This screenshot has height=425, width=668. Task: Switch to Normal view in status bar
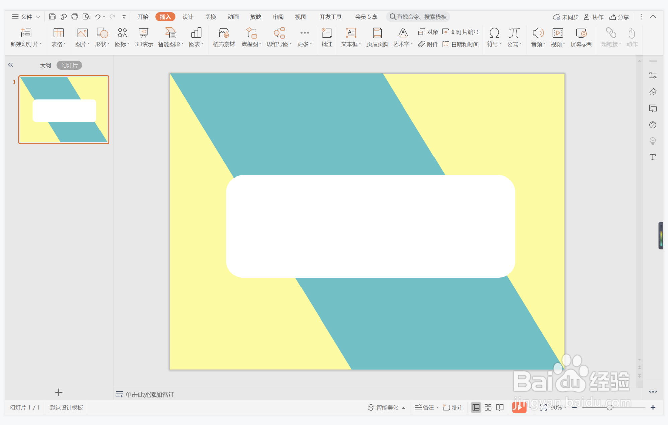[x=476, y=407]
